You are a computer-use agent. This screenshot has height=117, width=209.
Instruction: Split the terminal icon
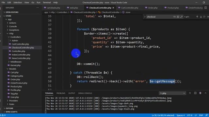pyautogui.click(x=195, y=93)
